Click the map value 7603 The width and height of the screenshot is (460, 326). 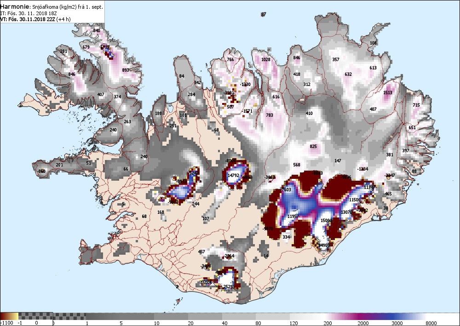(286, 190)
